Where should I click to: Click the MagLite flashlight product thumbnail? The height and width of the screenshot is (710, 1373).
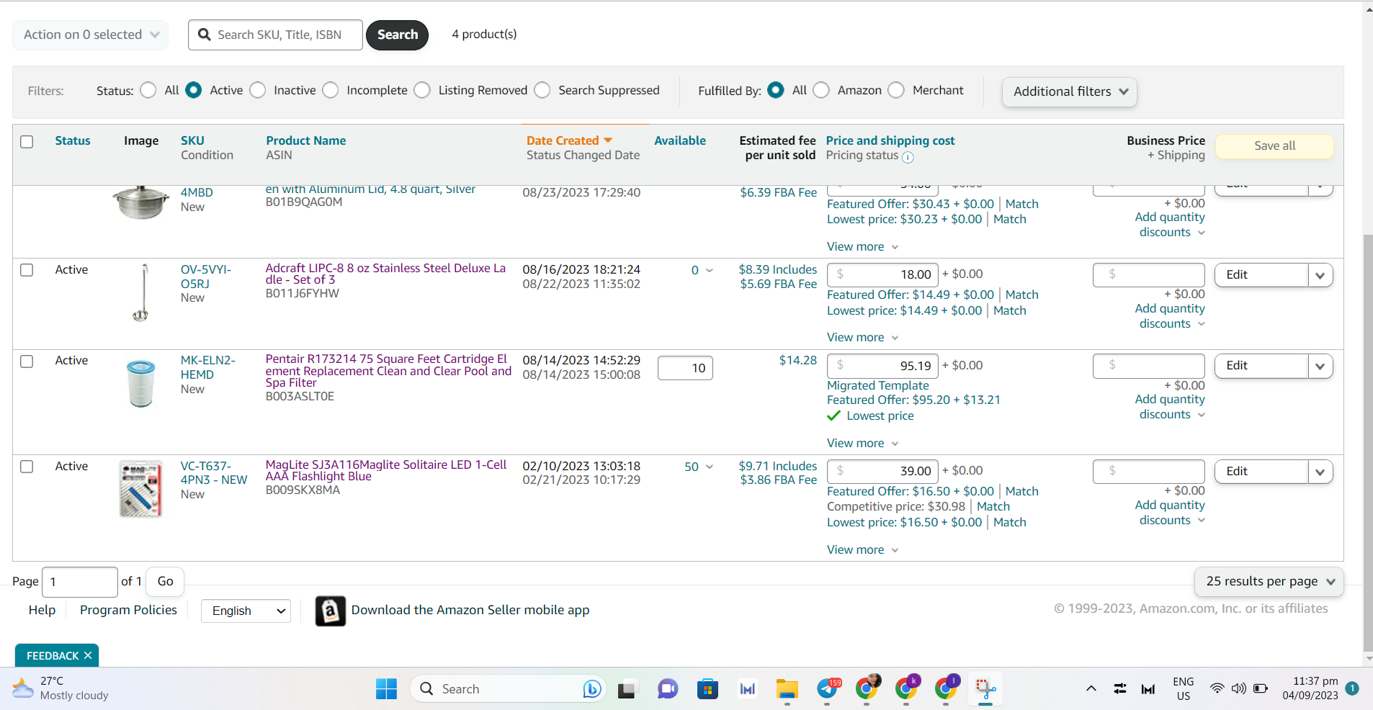click(x=140, y=490)
